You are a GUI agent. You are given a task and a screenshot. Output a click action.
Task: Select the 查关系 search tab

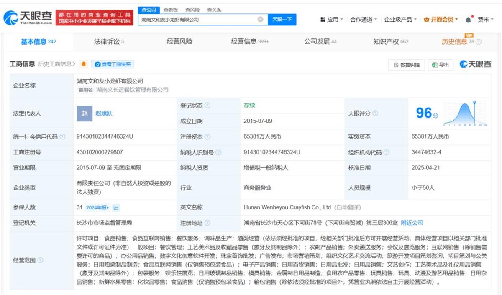[214, 10]
